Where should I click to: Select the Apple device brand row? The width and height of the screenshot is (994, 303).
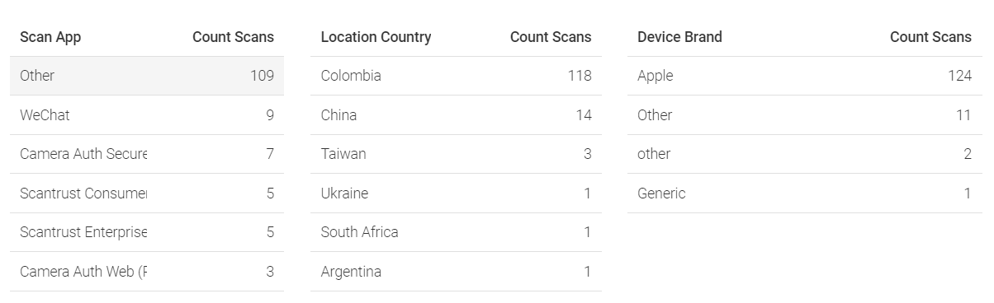tap(805, 76)
